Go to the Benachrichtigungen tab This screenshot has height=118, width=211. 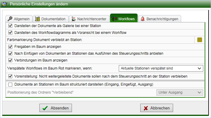tap(160, 19)
